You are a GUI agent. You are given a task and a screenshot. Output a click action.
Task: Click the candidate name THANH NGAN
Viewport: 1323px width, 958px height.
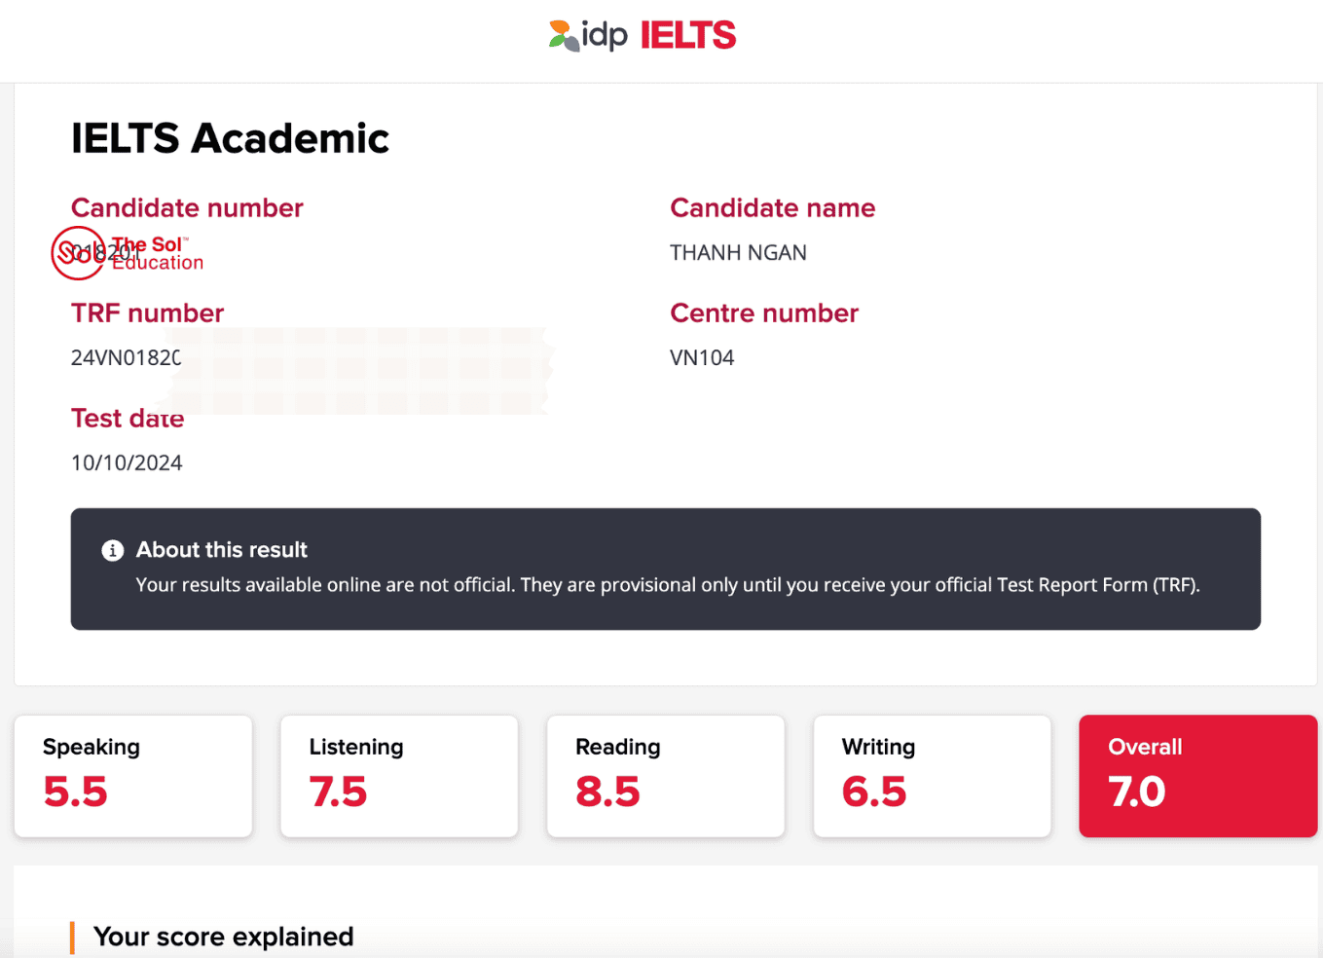coord(738,253)
